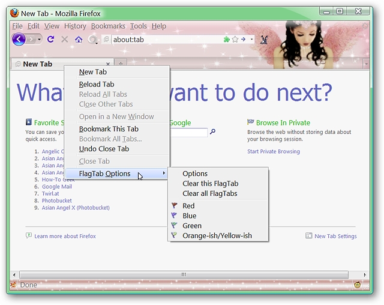Open a new tab with the plus button
The height and width of the screenshot is (305, 384).
[121, 64]
